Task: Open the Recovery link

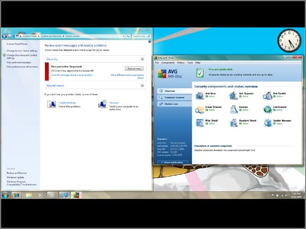Action: click(114, 103)
